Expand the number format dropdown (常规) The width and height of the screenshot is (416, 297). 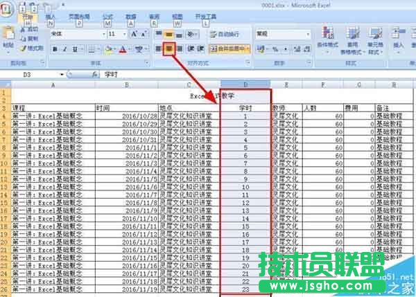click(307, 34)
